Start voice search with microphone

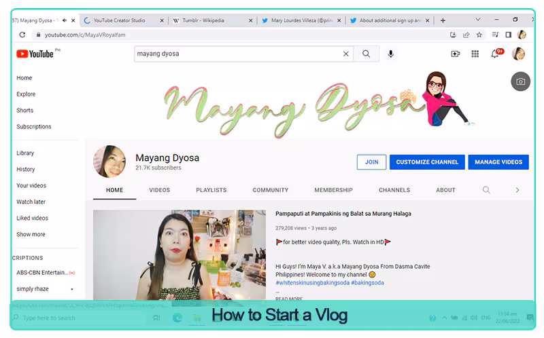(x=390, y=54)
